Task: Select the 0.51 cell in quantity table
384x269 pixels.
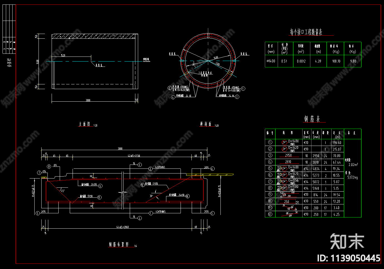Action: [x=284, y=61]
